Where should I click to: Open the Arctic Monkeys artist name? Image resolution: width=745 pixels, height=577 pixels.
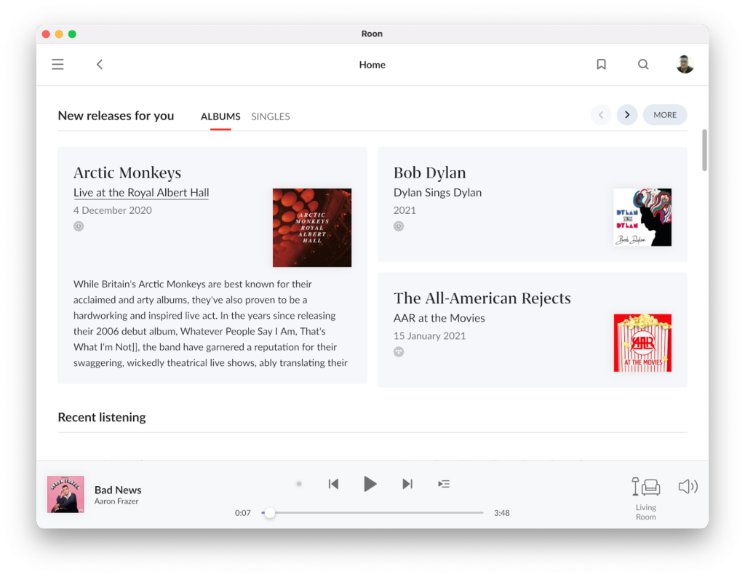coord(127,172)
